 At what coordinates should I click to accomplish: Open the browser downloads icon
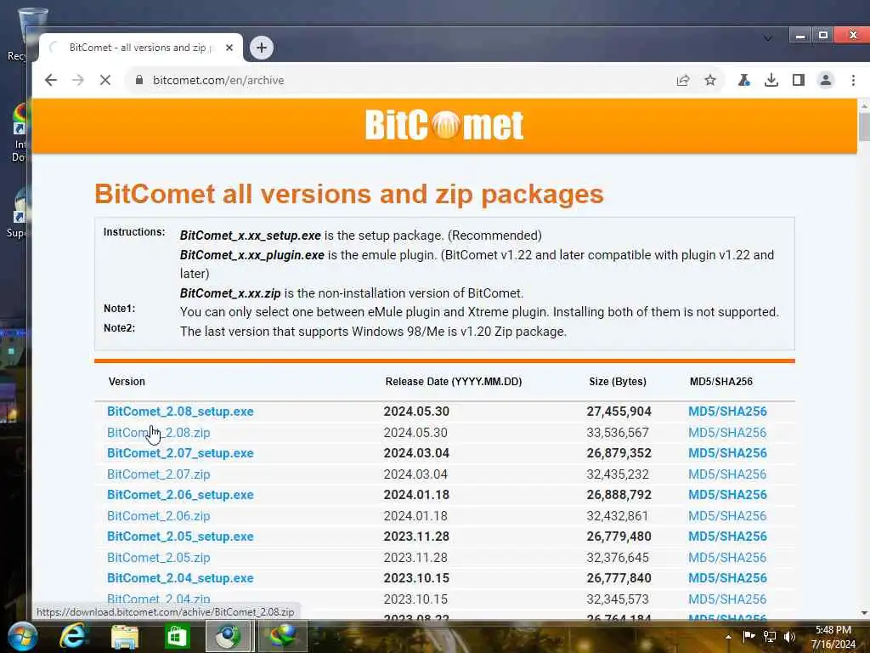(x=771, y=80)
